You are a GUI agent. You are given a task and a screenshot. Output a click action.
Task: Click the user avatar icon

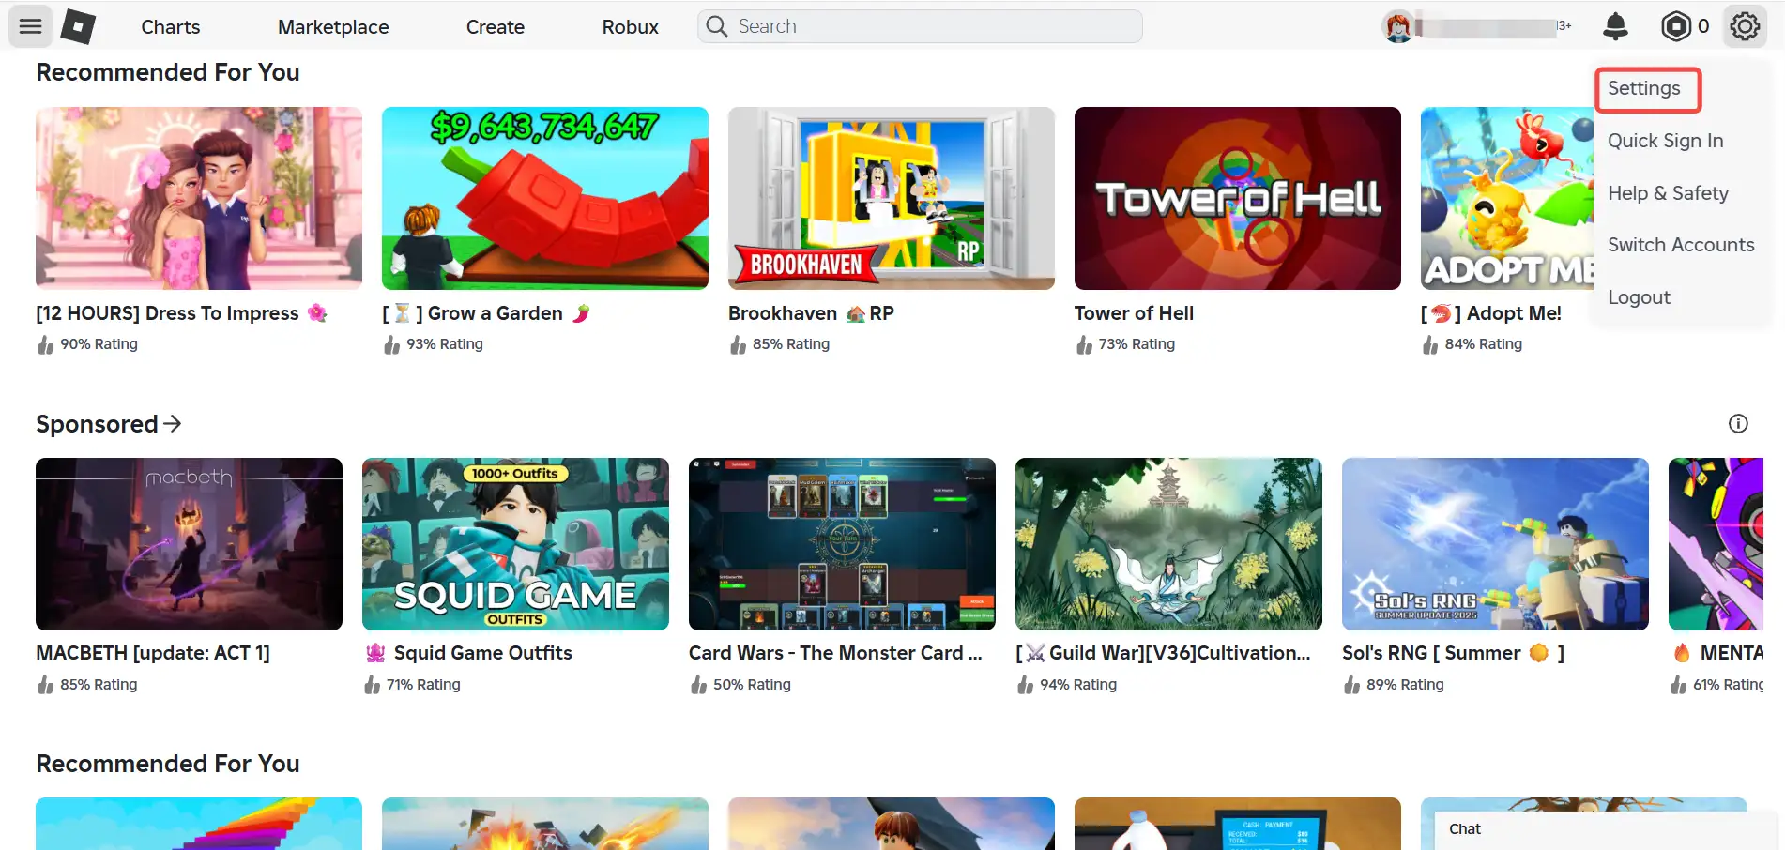point(1398,26)
